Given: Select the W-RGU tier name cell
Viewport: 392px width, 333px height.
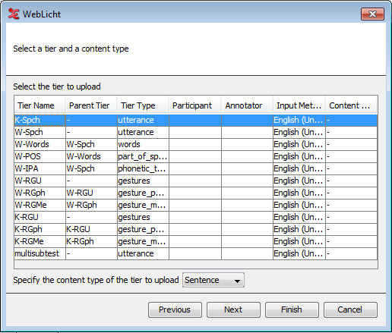Looking at the screenshot, I should [x=40, y=181].
